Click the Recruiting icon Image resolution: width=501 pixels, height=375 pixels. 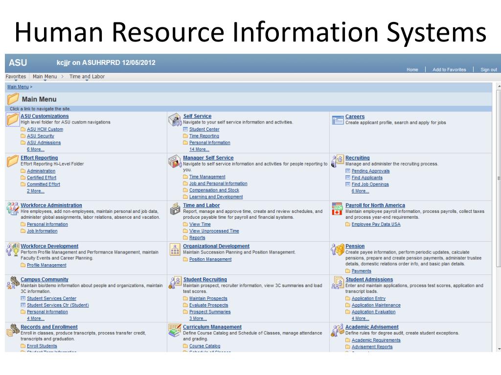pyautogui.click(x=338, y=161)
